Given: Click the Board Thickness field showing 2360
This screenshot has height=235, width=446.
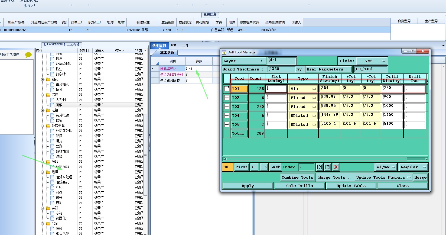Looking at the screenshot, I should pyautogui.click(x=282, y=69).
